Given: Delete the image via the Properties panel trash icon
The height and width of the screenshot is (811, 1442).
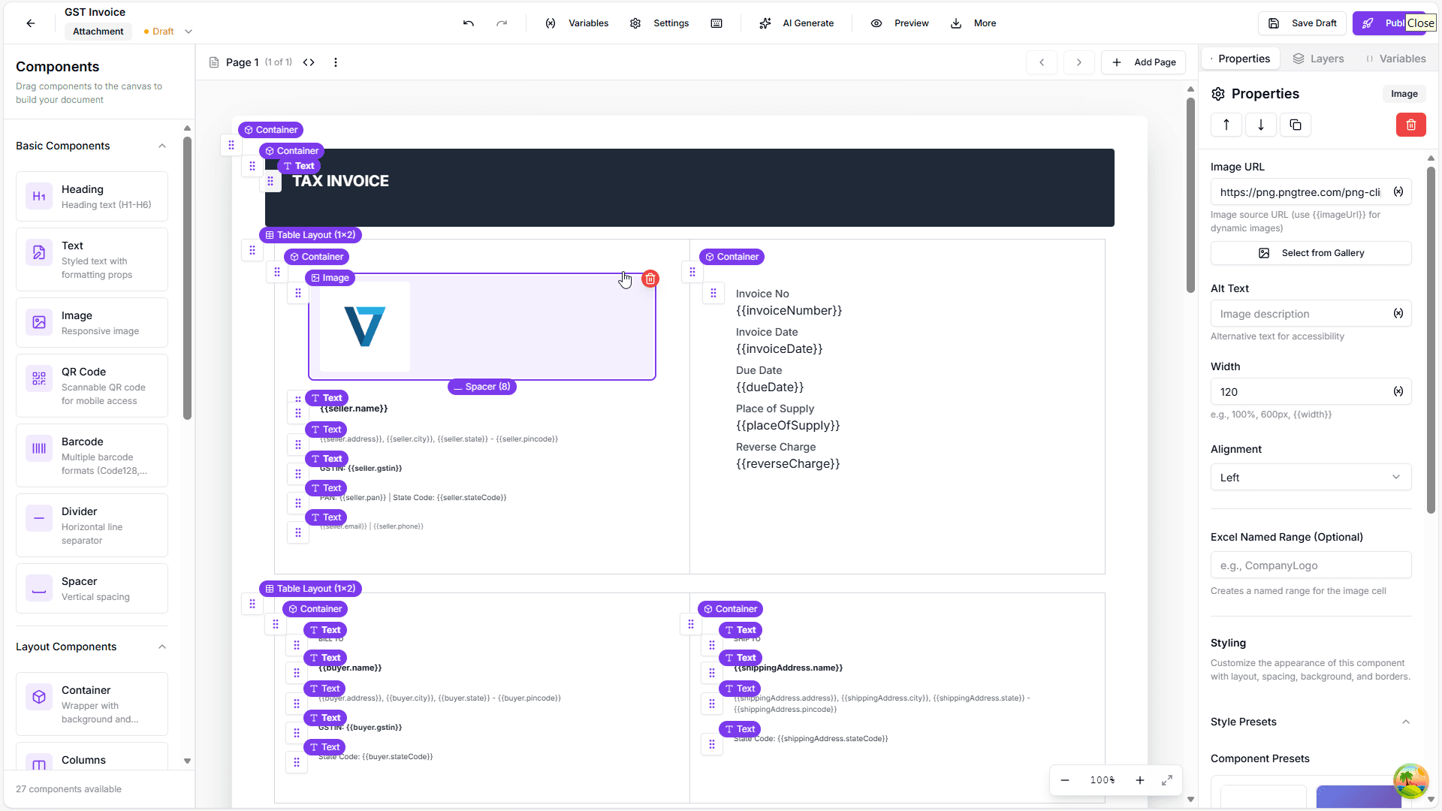Looking at the screenshot, I should pyautogui.click(x=1410, y=125).
